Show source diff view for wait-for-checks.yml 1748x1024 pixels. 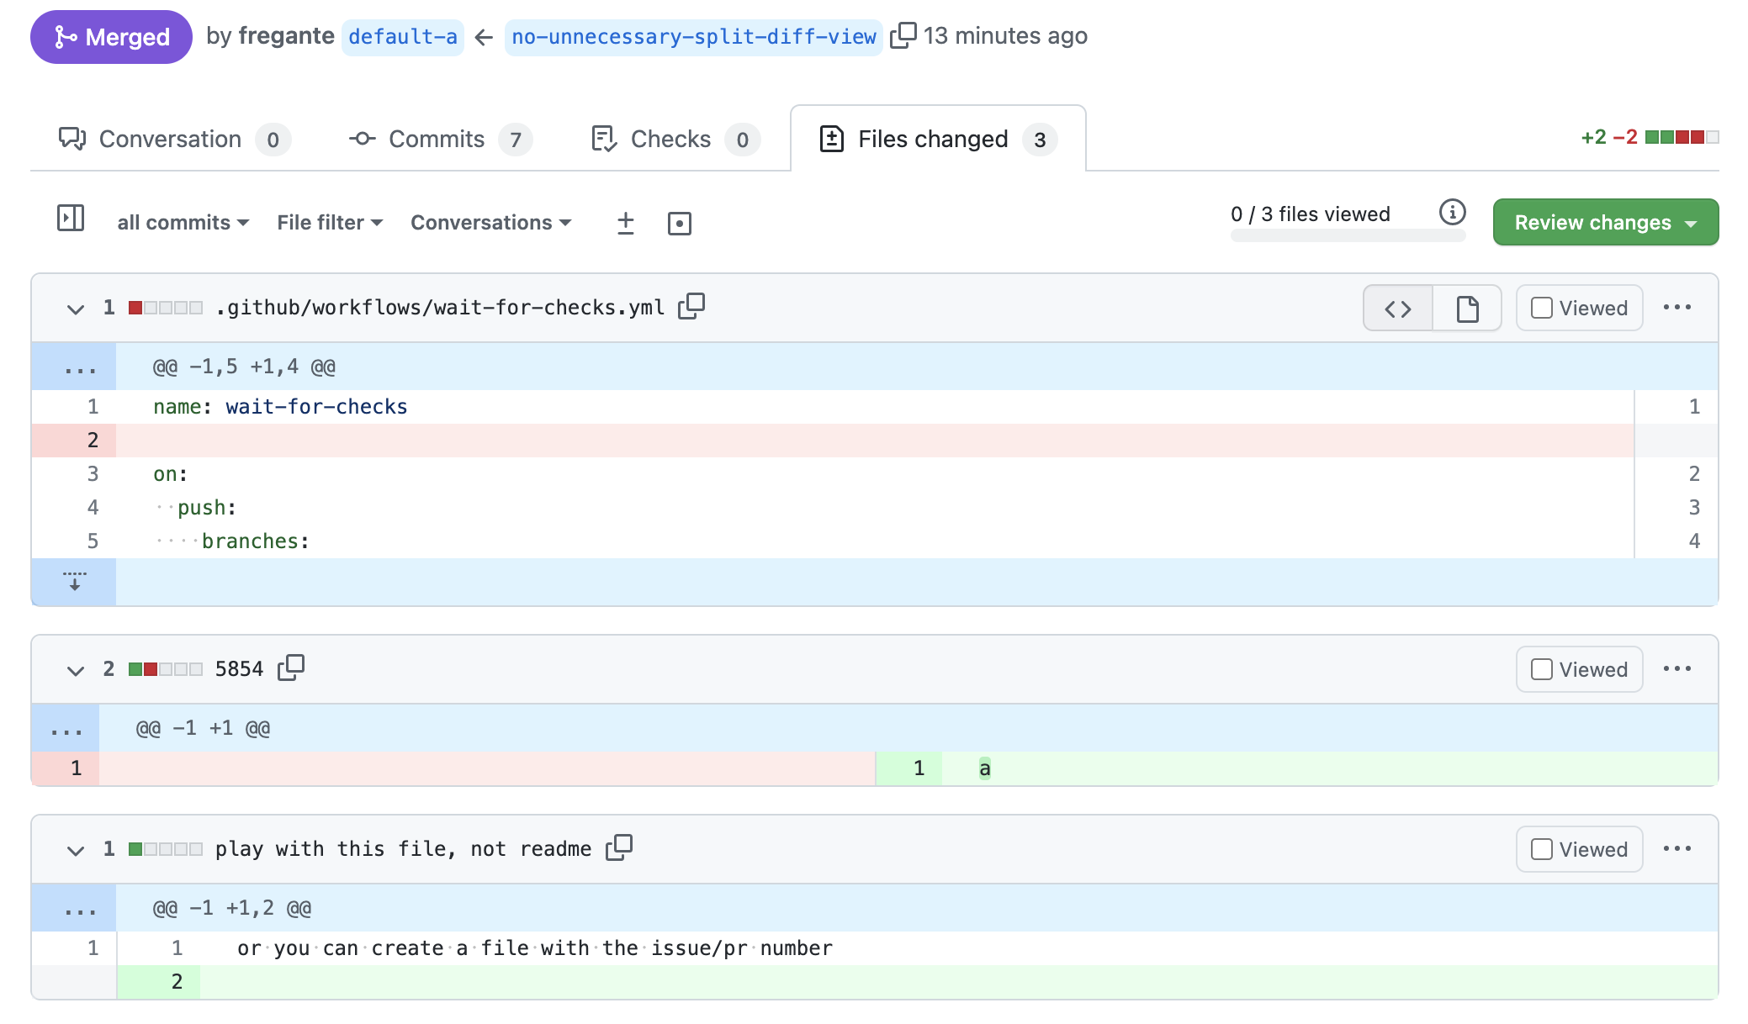pos(1396,308)
